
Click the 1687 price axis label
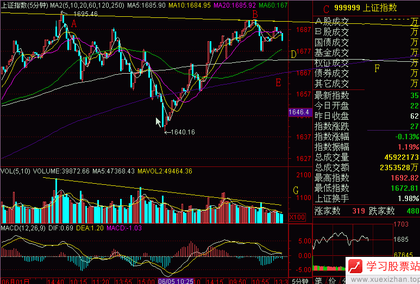[304, 30]
